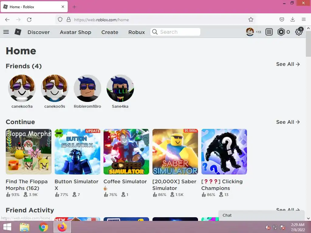
Task: Open Windows Start menu
Action: (x=7, y=227)
